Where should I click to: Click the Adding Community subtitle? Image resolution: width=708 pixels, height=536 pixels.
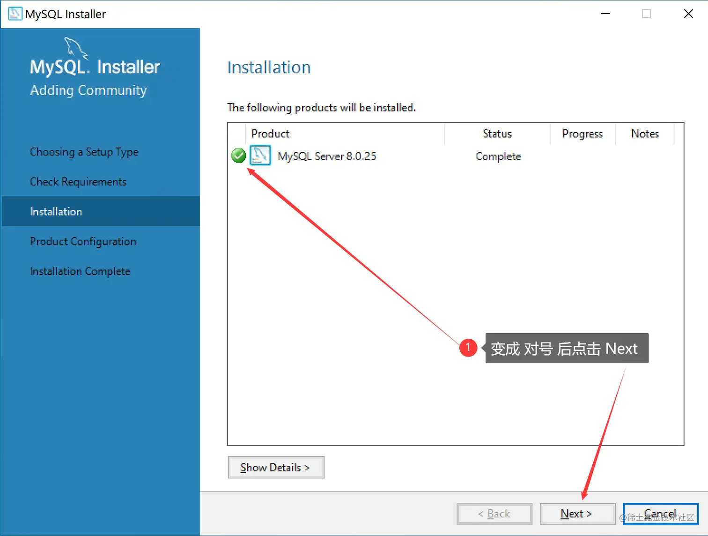point(88,90)
